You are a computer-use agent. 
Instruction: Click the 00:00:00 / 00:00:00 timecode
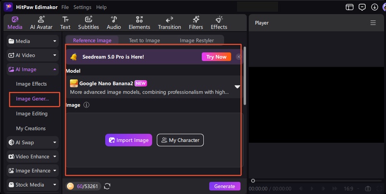coord(270,189)
